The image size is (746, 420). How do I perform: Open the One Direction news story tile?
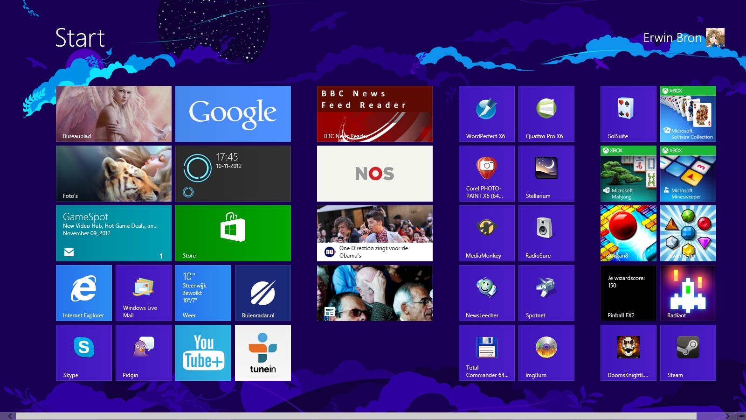coord(375,233)
